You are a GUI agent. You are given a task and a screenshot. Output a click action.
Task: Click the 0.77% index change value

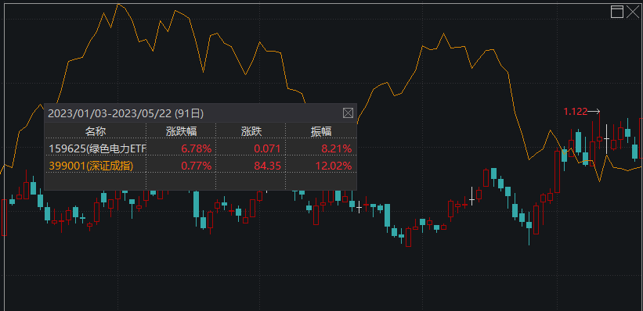pos(197,166)
